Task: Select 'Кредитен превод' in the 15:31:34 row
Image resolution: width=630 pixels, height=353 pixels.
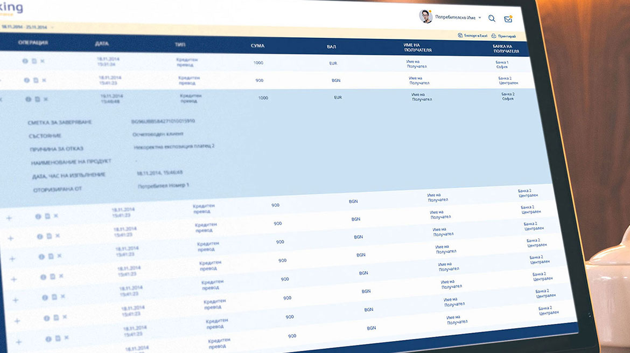Action: pos(186,62)
